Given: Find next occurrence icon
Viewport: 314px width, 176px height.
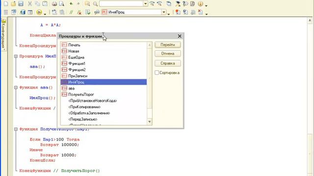Looking at the screenshot, I should [x=152, y=3].
